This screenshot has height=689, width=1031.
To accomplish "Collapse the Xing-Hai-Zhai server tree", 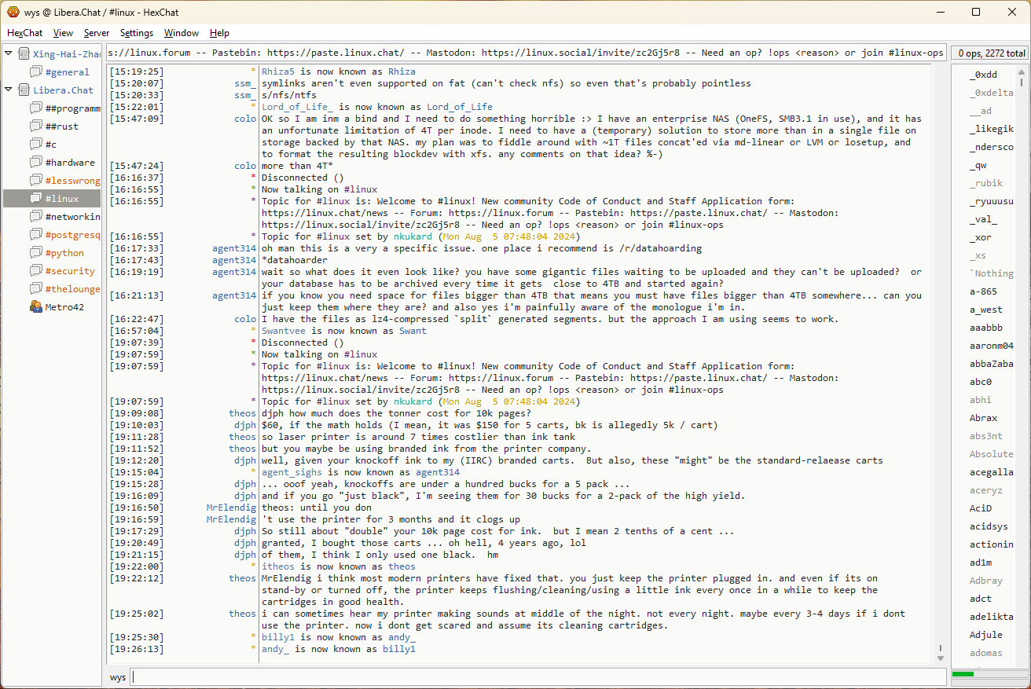I will [x=9, y=53].
